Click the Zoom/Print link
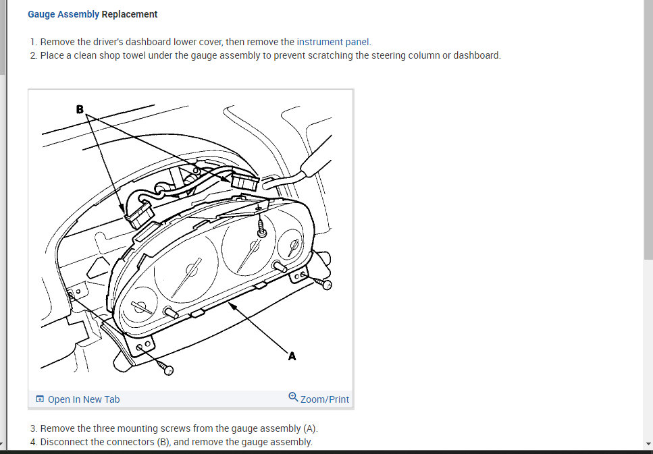The width and height of the screenshot is (653, 454). pos(324,399)
